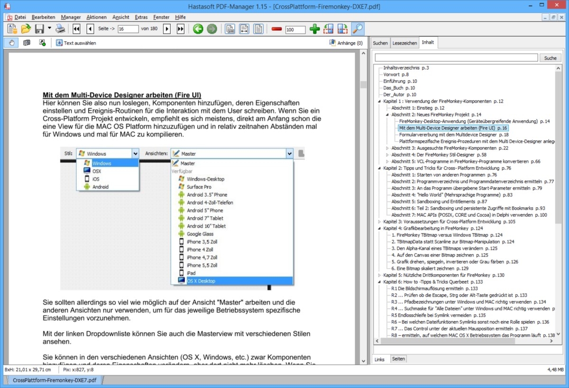Expand Abschnitt 4: Der FireMonkey Stil-Designer

point(387,155)
